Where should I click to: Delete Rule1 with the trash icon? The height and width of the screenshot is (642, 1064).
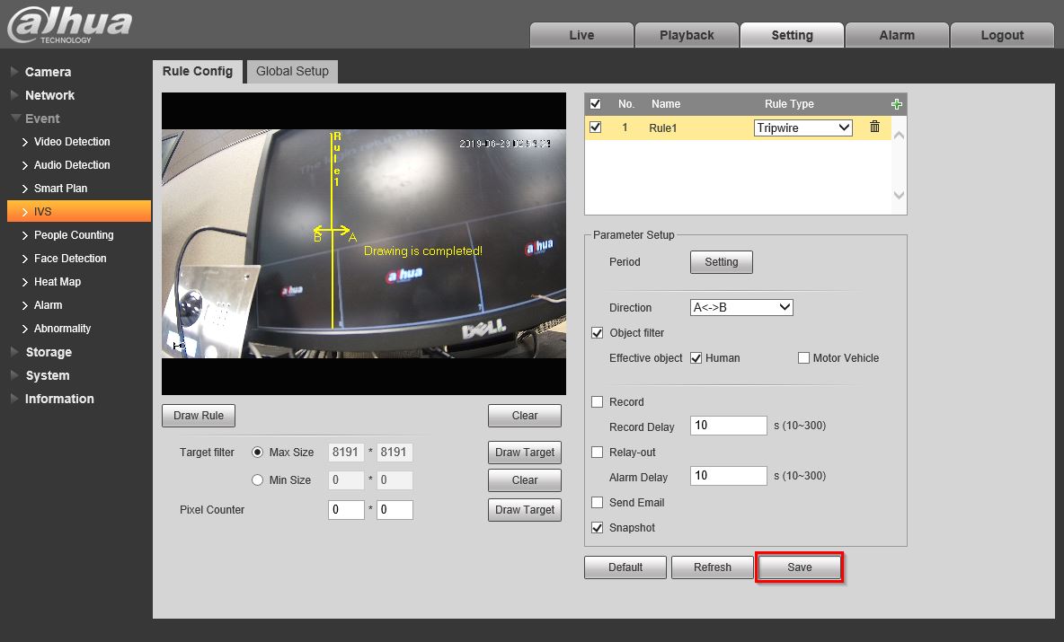pos(874,128)
